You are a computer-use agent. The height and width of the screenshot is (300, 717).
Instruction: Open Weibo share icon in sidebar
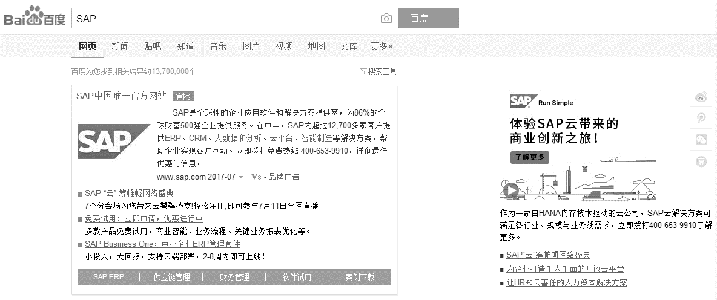pos(701,96)
